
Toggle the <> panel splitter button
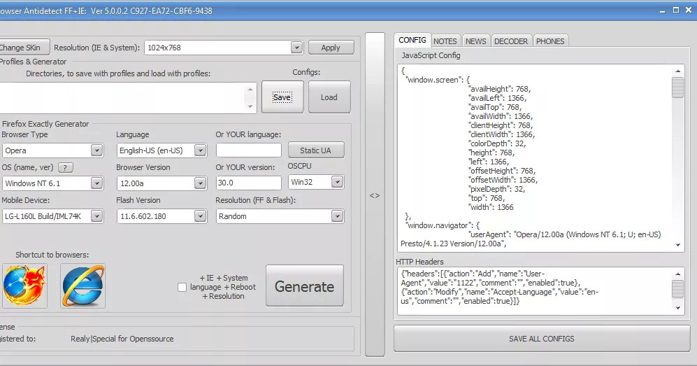[375, 195]
